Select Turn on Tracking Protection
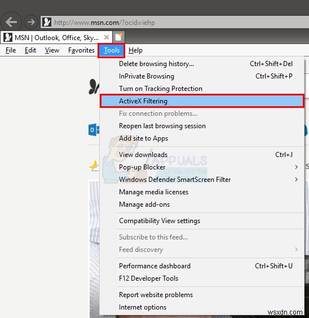Image resolution: width=309 pixels, height=318 pixels. click(202, 89)
